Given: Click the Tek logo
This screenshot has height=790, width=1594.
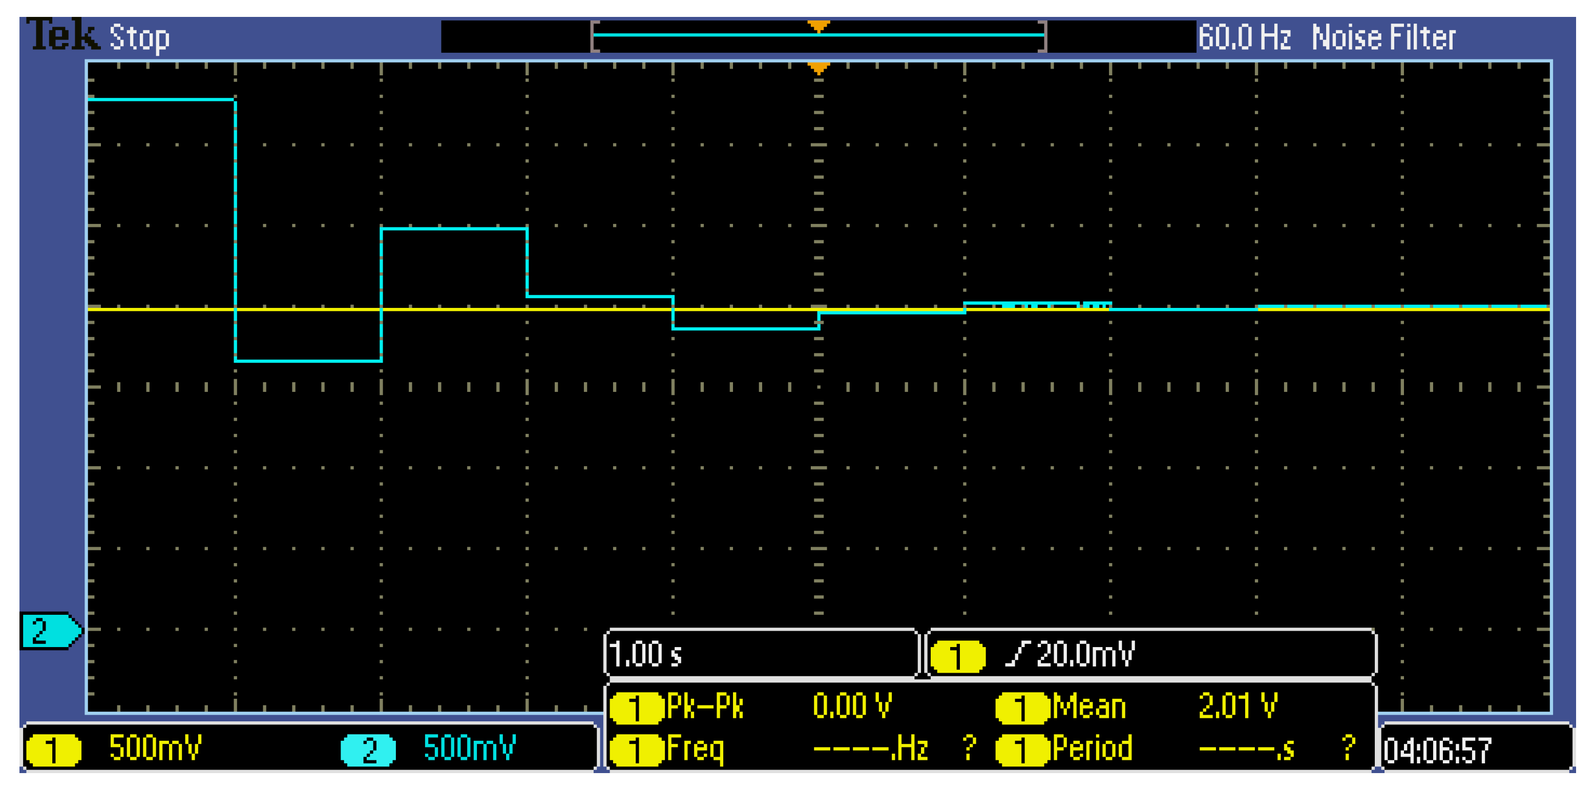Looking at the screenshot, I should pyautogui.click(x=65, y=34).
